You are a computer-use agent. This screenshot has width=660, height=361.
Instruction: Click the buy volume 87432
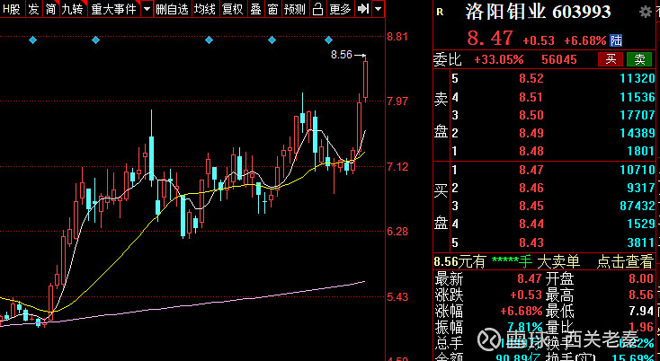[637, 206]
